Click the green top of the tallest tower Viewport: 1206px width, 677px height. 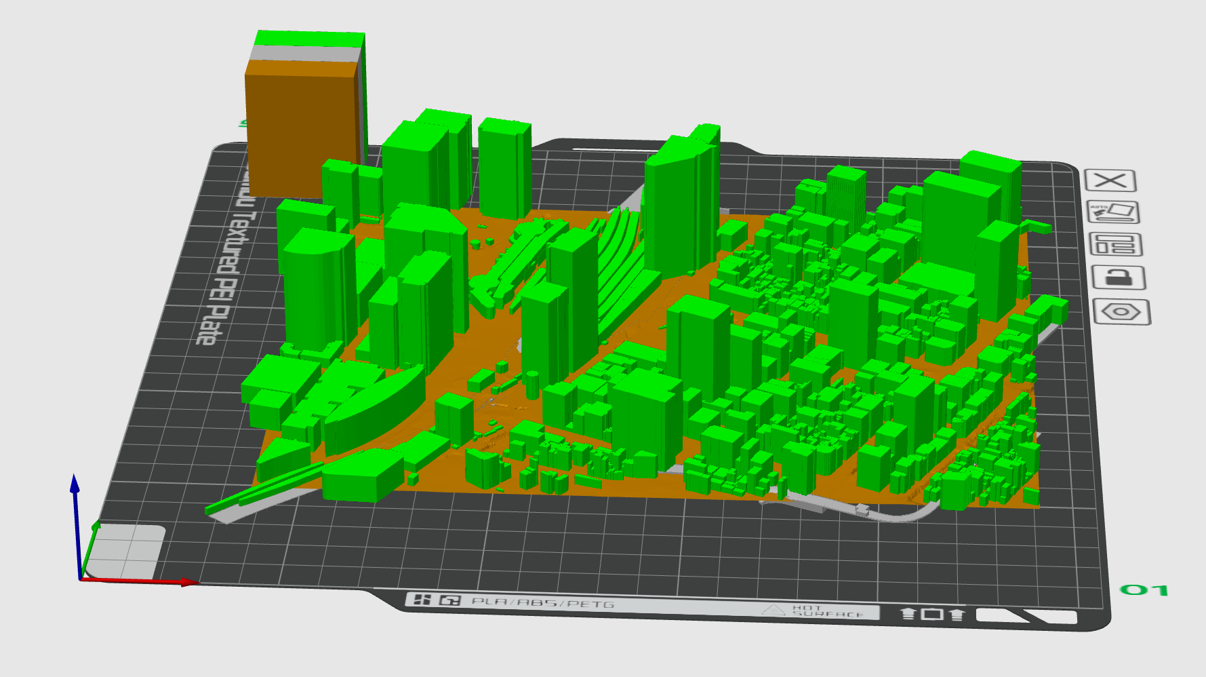[x=310, y=38]
